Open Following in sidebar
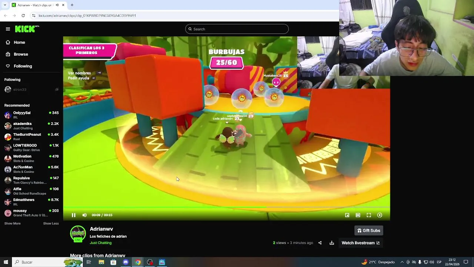This screenshot has height=267, width=474. [x=19, y=66]
